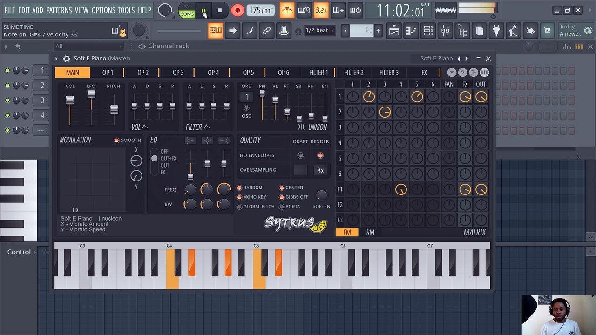
Task: Adjust the SOFTEN knob
Action: click(x=321, y=195)
